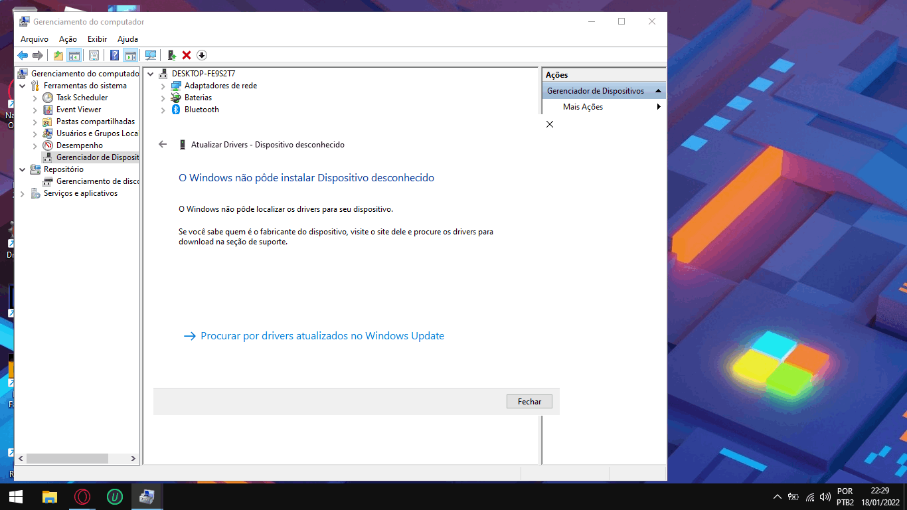This screenshot has width=907, height=510.
Task: Open the green U app on taskbar
Action: (115, 497)
